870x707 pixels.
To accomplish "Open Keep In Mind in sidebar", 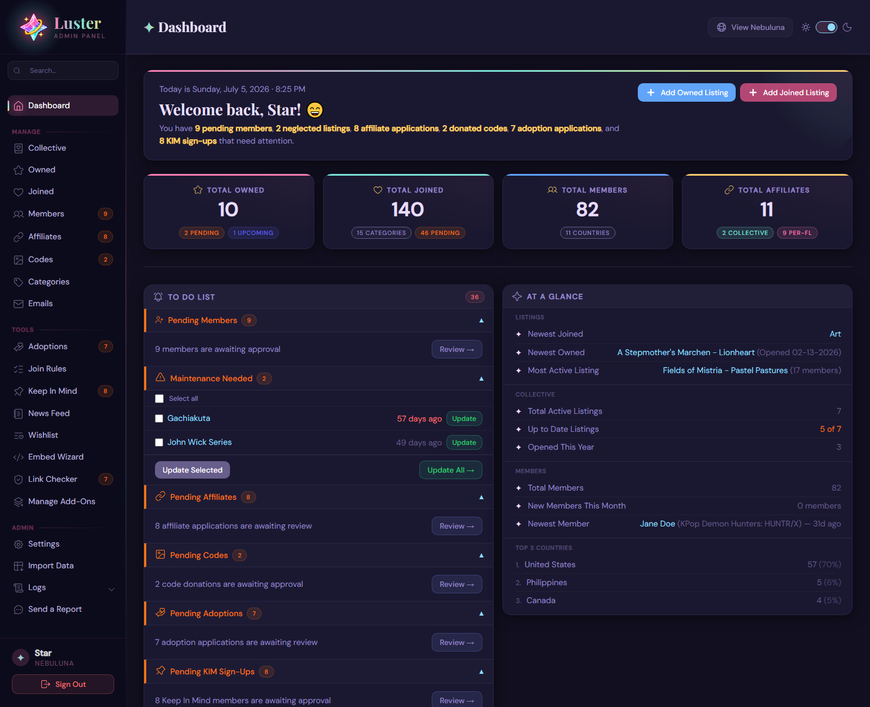I will pos(63,391).
